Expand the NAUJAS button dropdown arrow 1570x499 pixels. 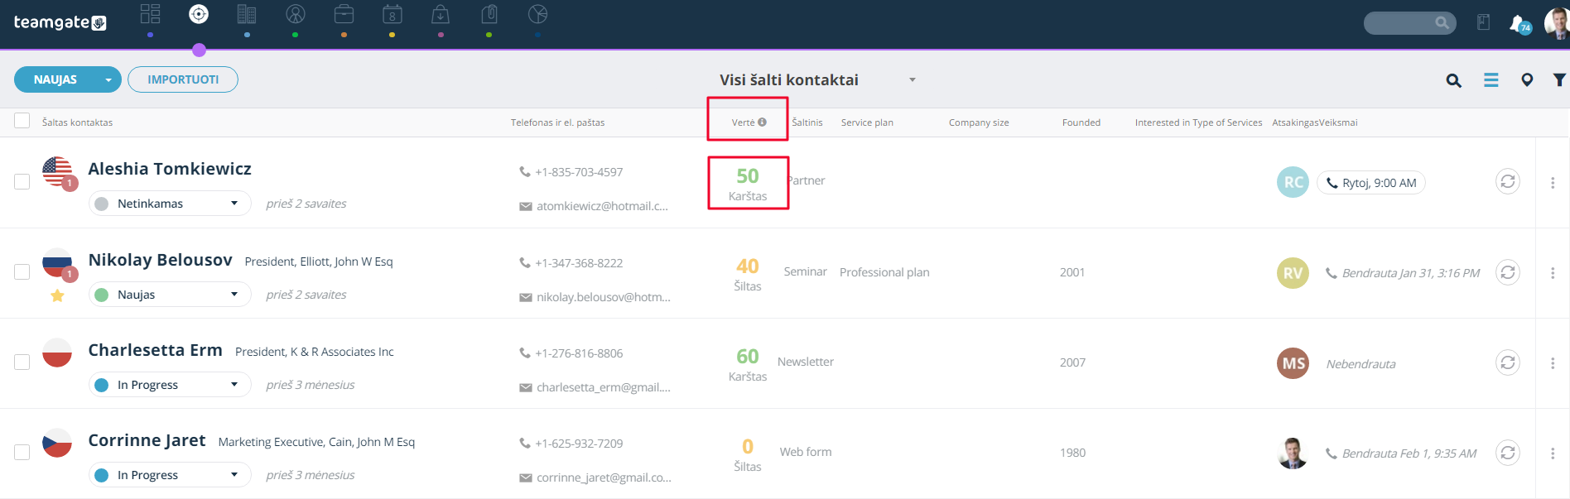[108, 80]
